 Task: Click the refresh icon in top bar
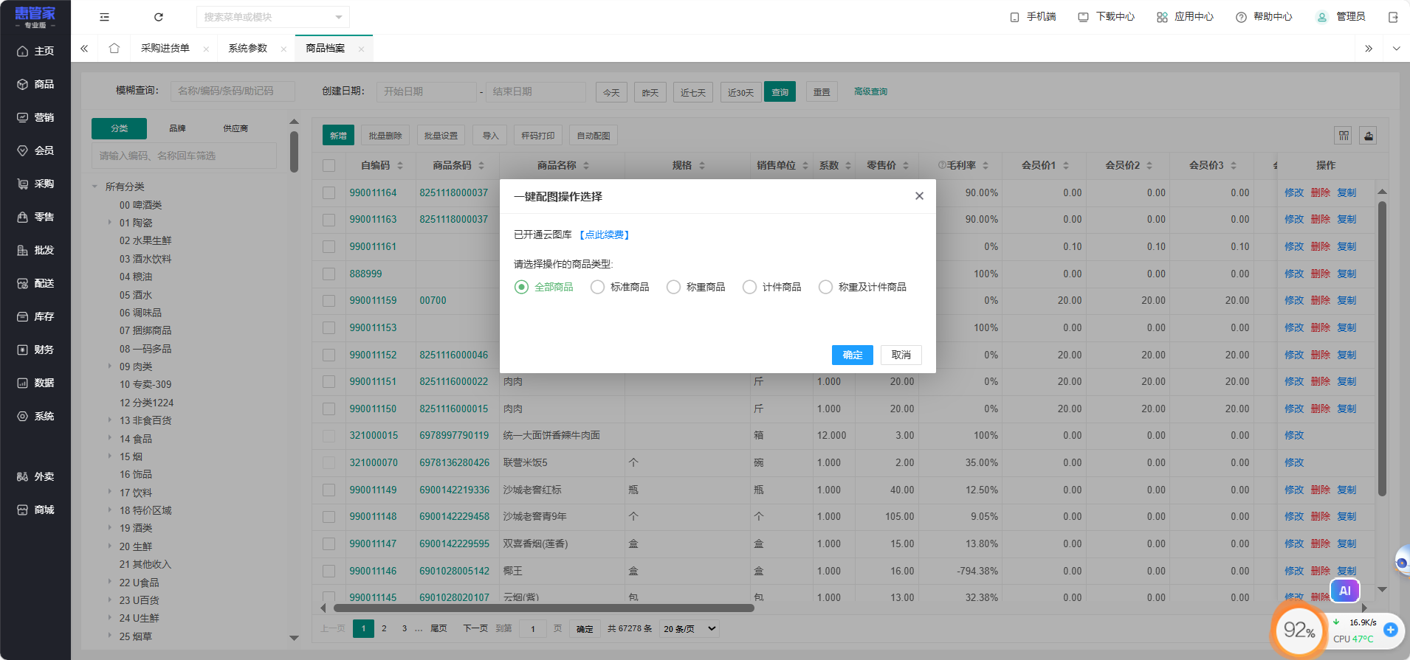coord(158,17)
